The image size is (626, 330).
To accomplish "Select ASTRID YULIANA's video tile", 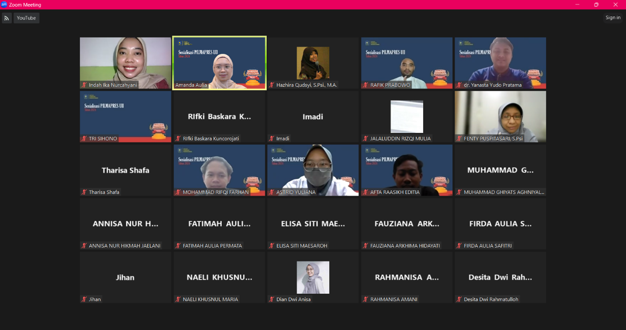I will point(313,170).
